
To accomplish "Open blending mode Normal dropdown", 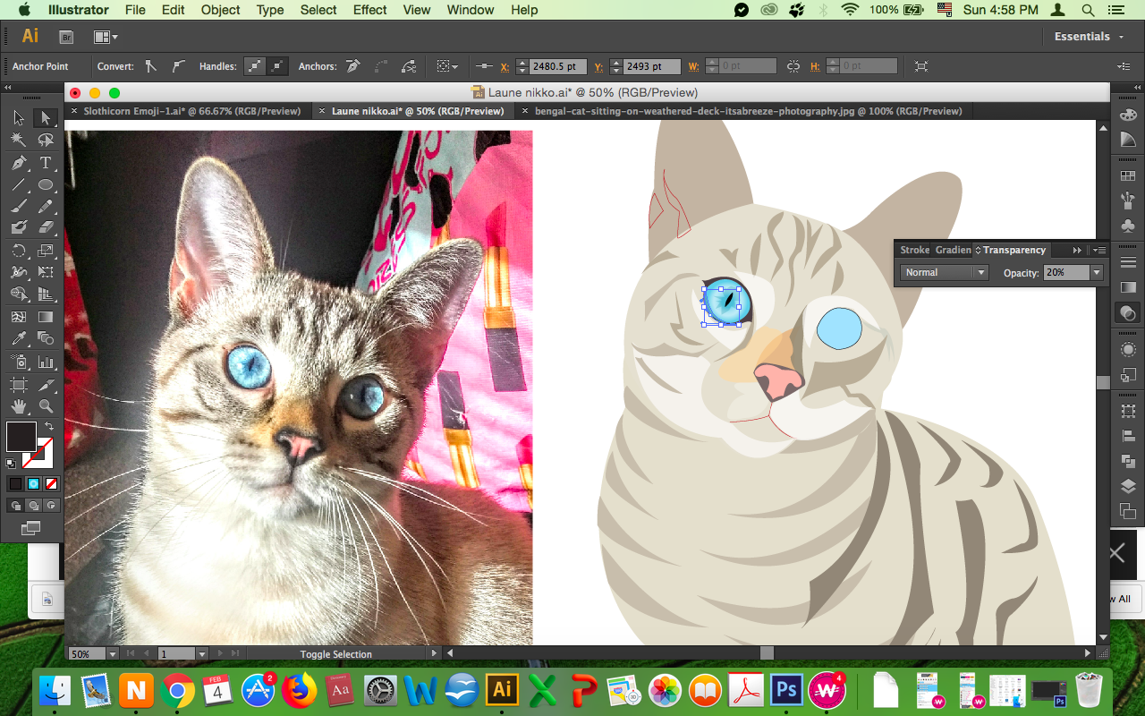I will pos(944,272).
